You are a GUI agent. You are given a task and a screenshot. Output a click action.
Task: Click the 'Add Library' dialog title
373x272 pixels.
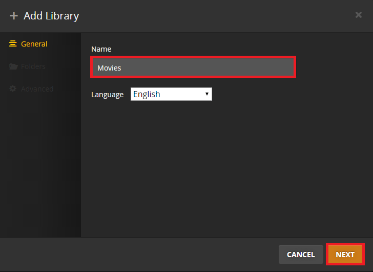[51, 16]
